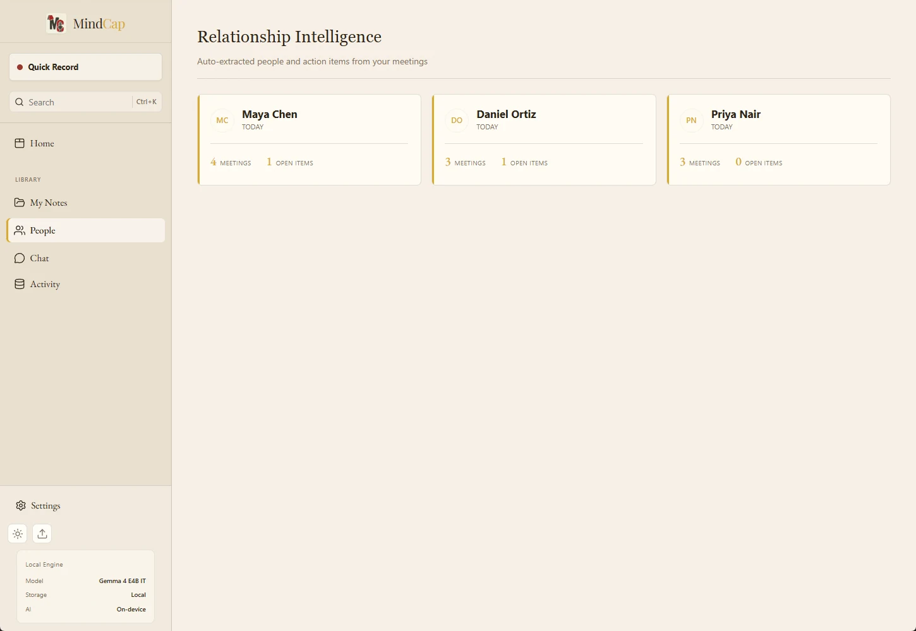The width and height of the screenshot is (916, 631).
Task: Click the Settings gear icon
Action: click(x=21, y=505)
